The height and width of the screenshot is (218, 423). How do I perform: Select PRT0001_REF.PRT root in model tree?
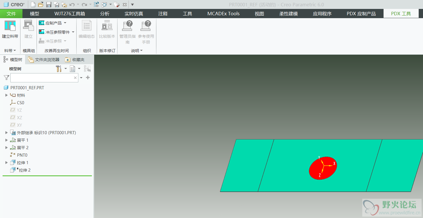click(x=24, y=88)
